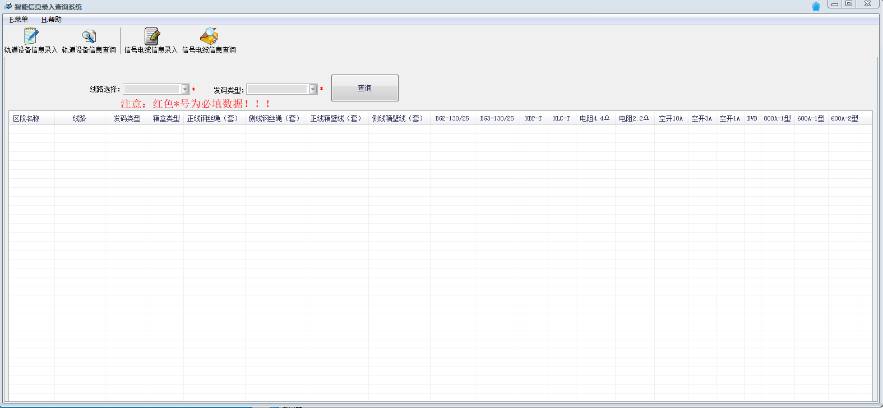Click the 600A-2型 column header

845,118
